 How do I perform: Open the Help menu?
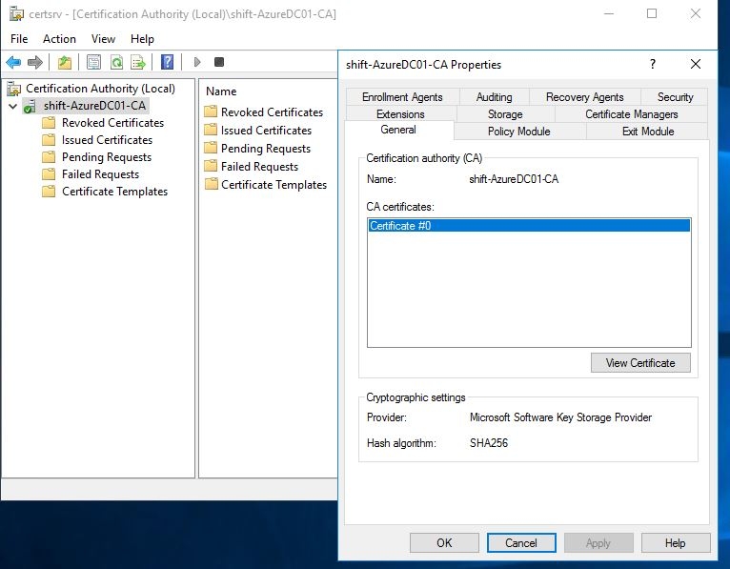tap(142, 39)
